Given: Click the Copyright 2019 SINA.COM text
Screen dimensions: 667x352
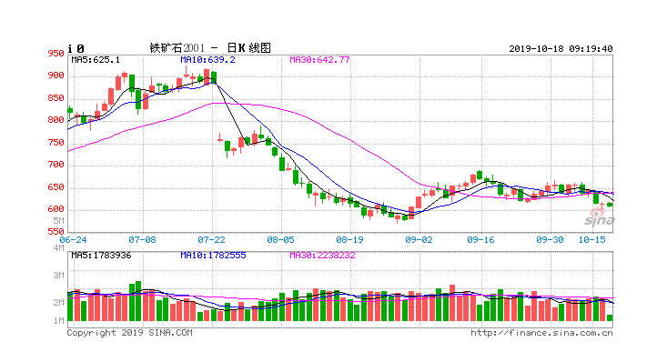Looking at the screenshot, I should [x=129, y=333].
